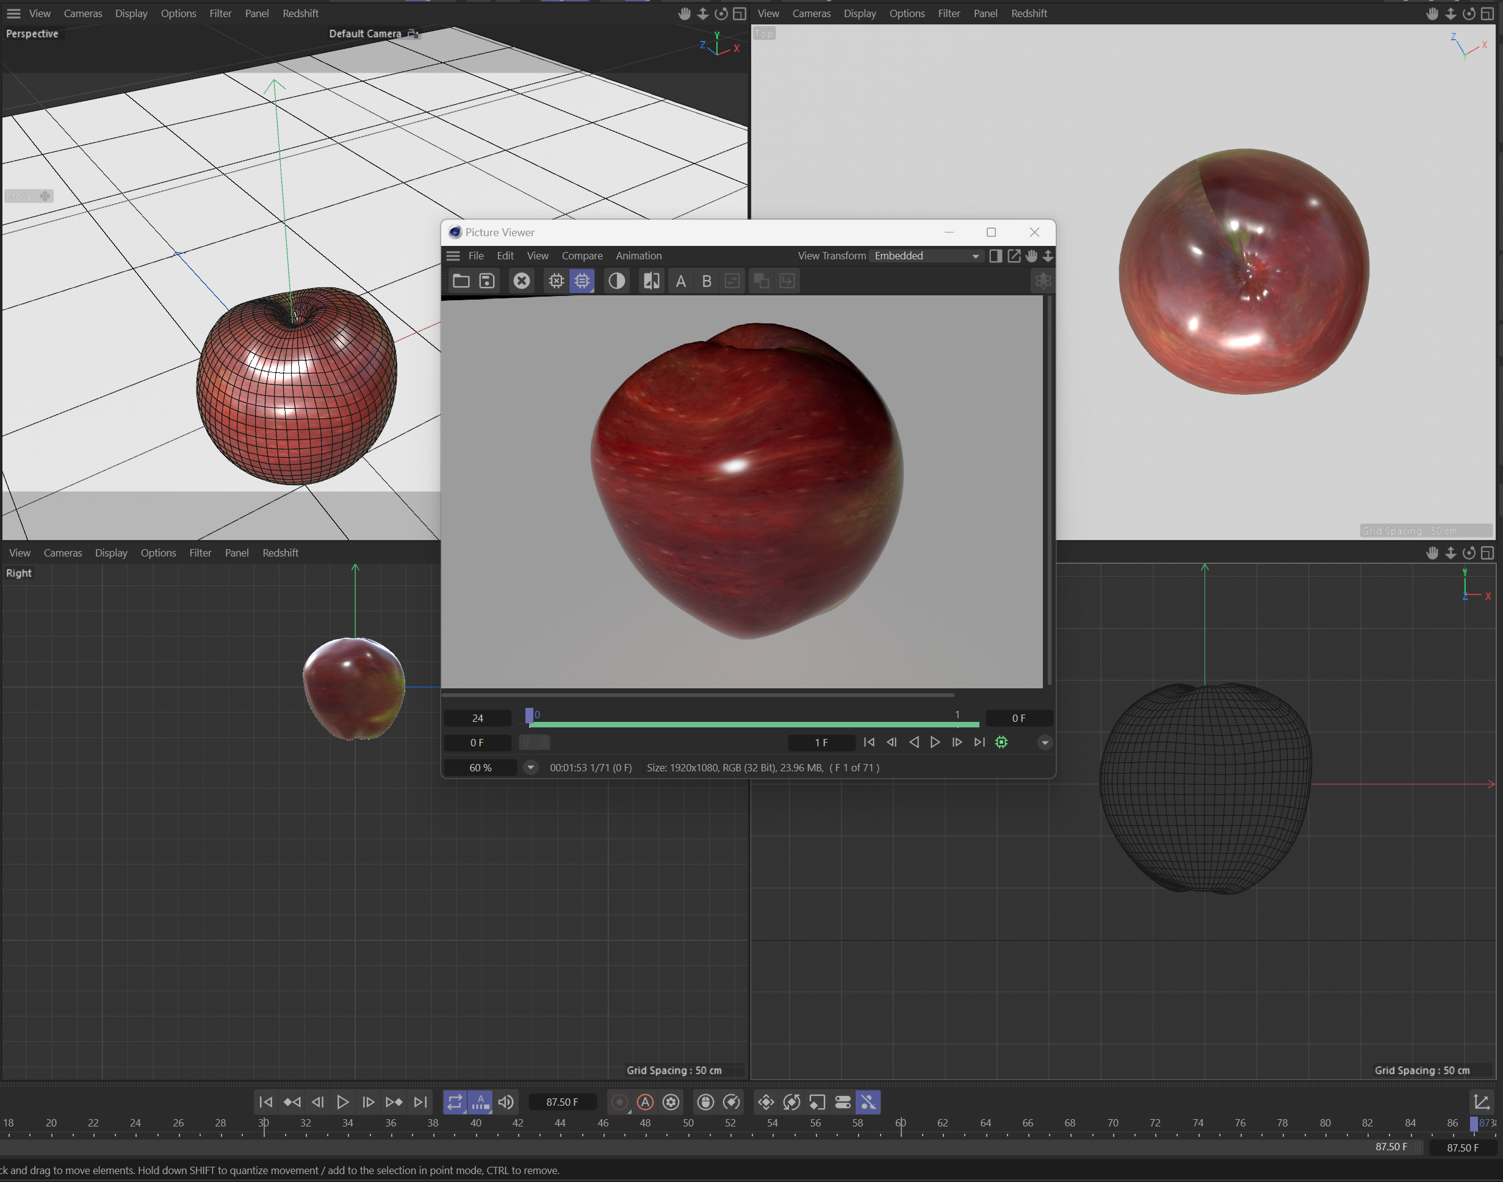Image resolution: width=1503 pixels, height=1182 pixels.
Task: Open a file in the Picture Viewer
Action: pos(461,280)
